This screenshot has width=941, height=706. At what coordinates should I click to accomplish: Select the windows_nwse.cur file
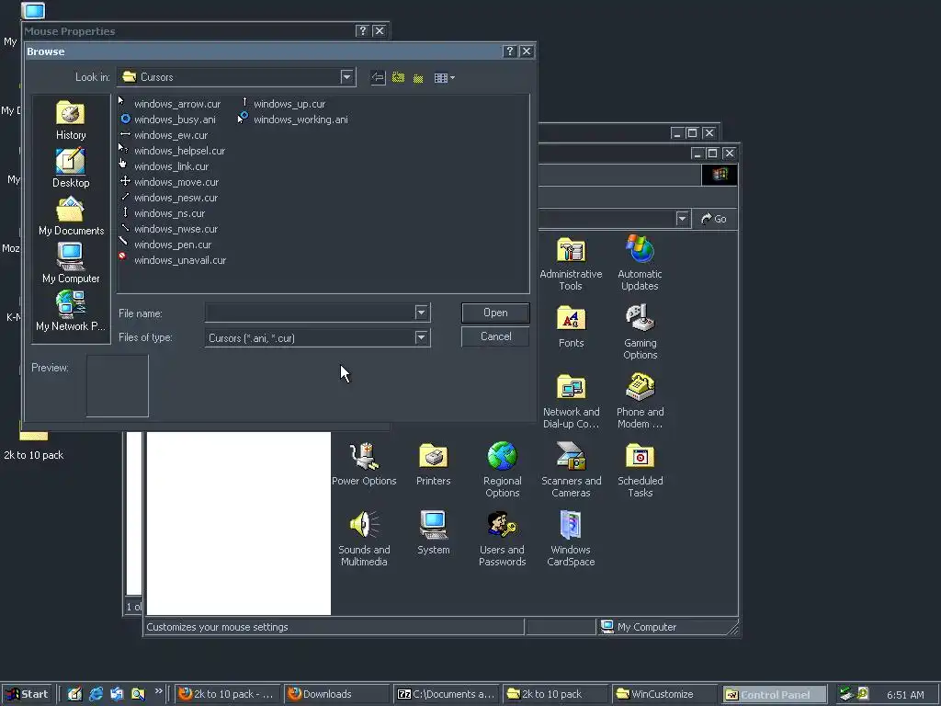169,229
